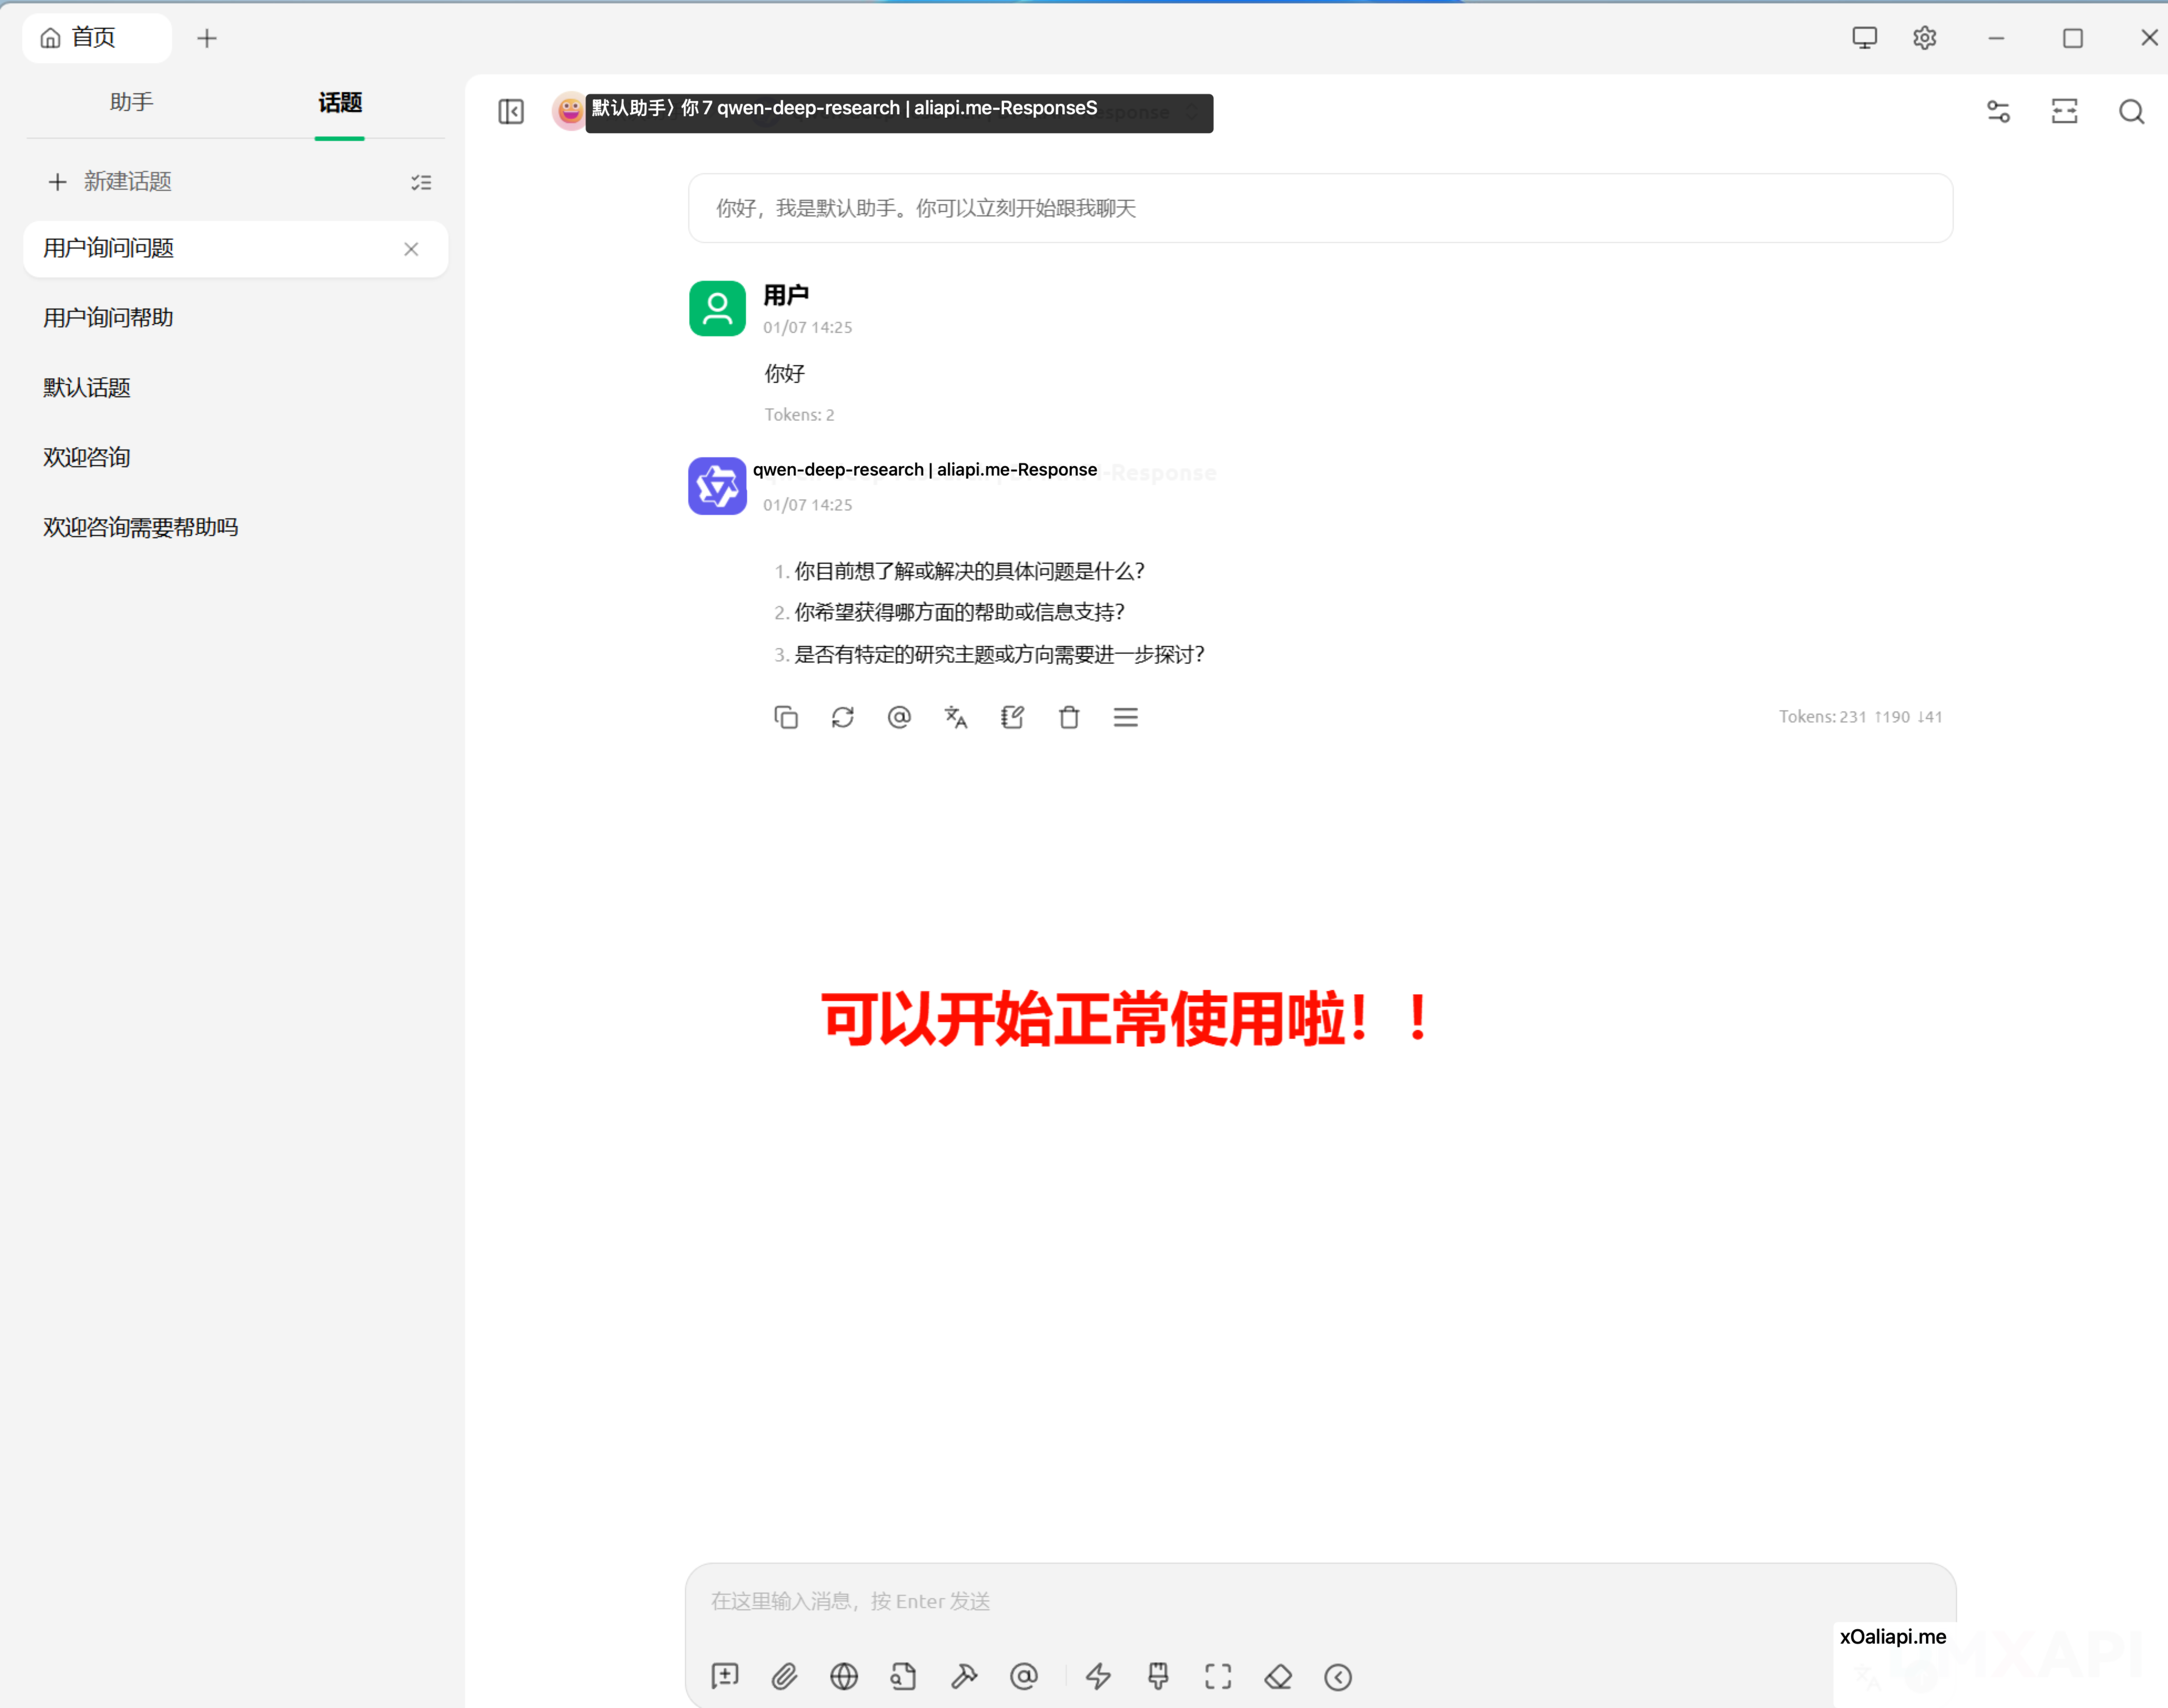
Task: Click reply line 你目前想了解或解决的具体问题是什么
Action: [969, 571]
